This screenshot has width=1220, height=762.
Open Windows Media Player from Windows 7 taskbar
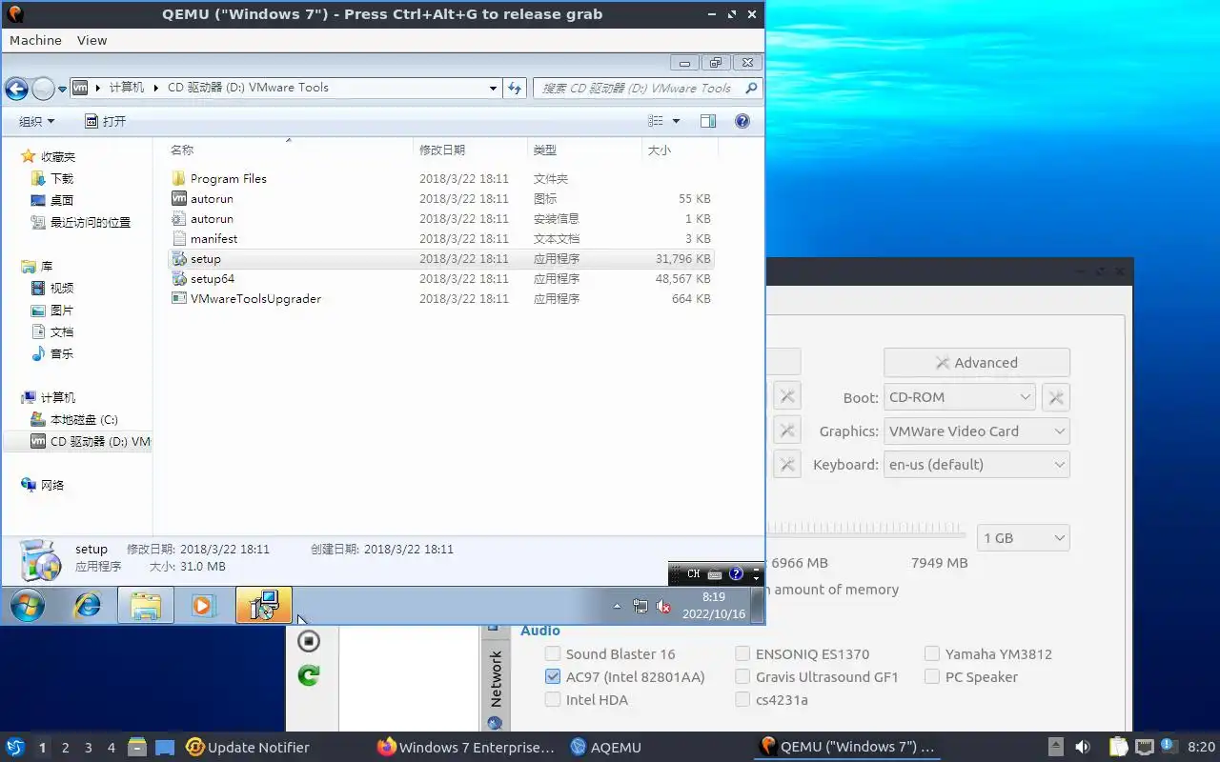click(202, 606)
